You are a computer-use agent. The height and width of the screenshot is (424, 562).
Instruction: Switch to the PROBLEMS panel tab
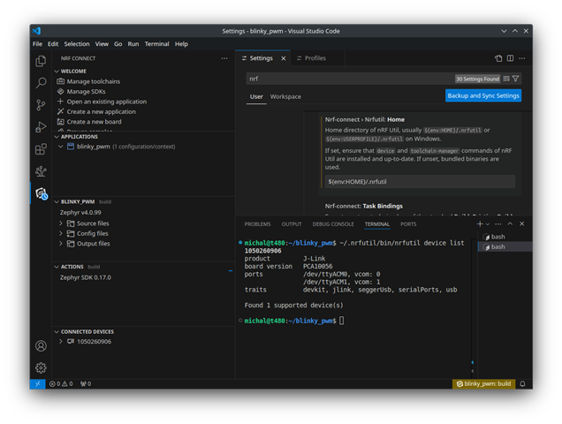click(x=257, y=224)
